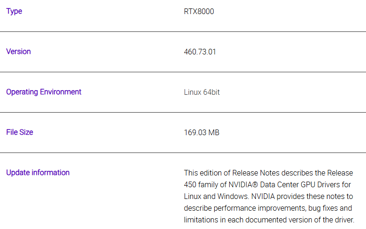Screen dimensions: 366x229
Task: Select the 169.03 MB file size
Action: point(202,132)
